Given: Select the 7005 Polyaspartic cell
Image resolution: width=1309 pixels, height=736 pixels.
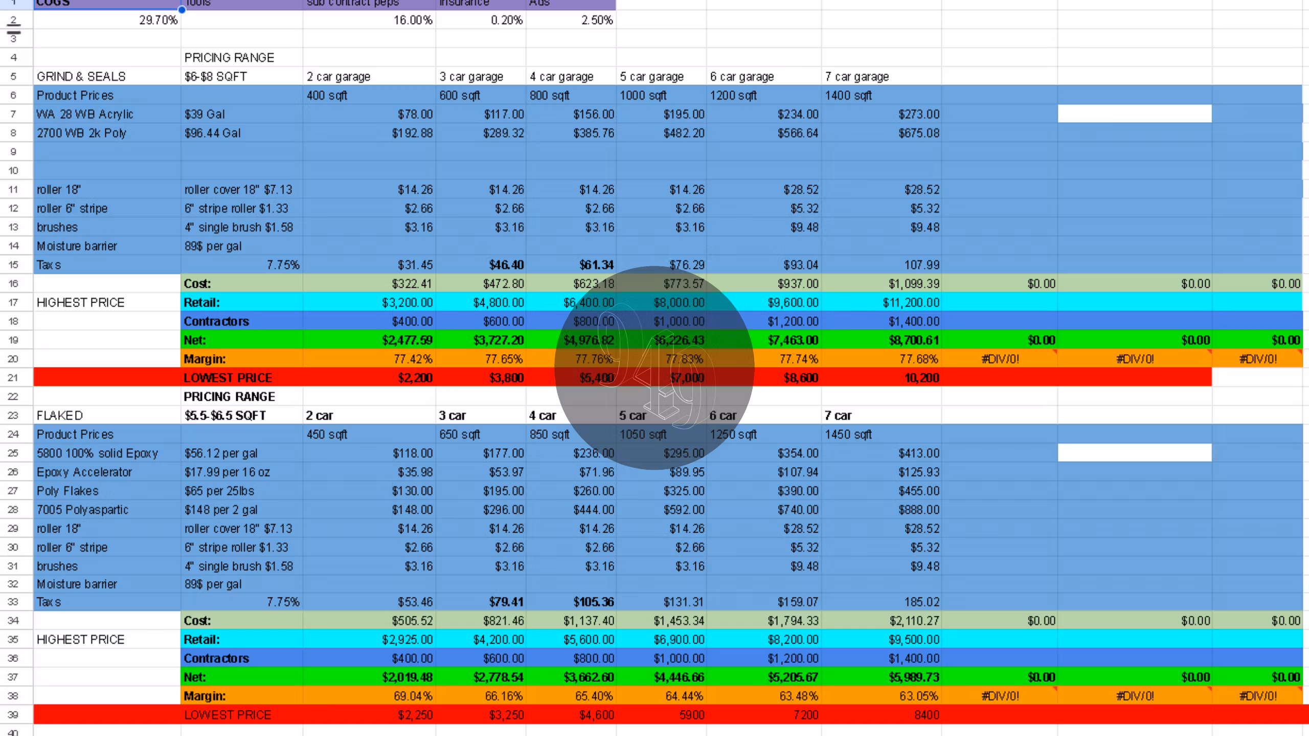Looking at the screenshot, I should click(107, 510).
